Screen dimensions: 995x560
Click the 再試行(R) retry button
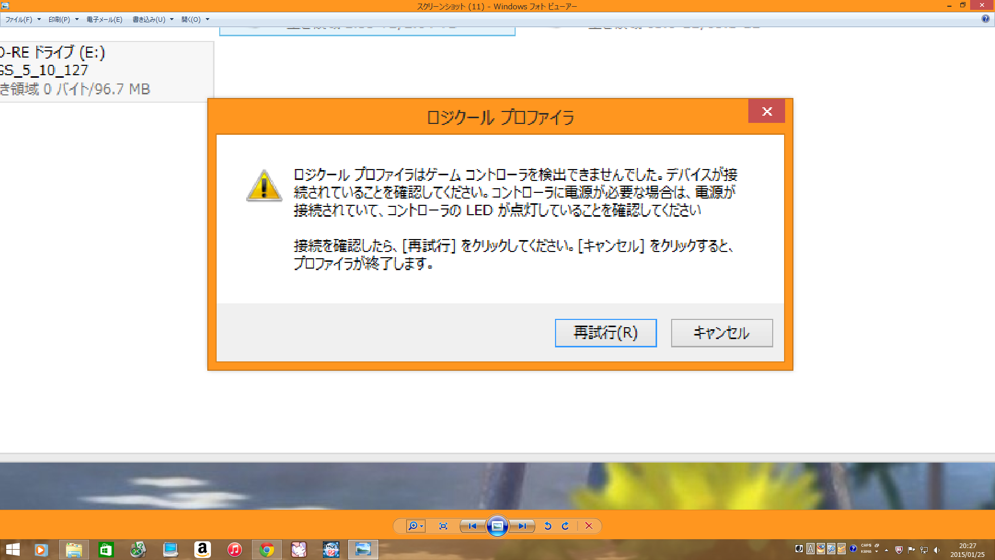tap(605, 332)
